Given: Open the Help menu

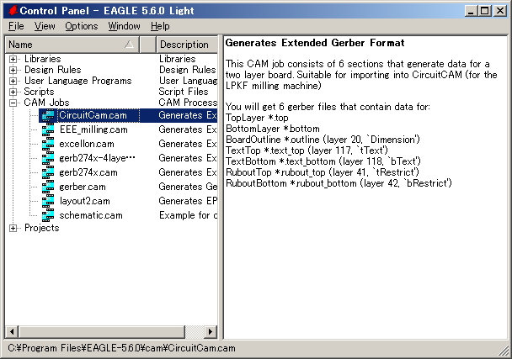Looking at the screenshot, I should pos(160,26).
